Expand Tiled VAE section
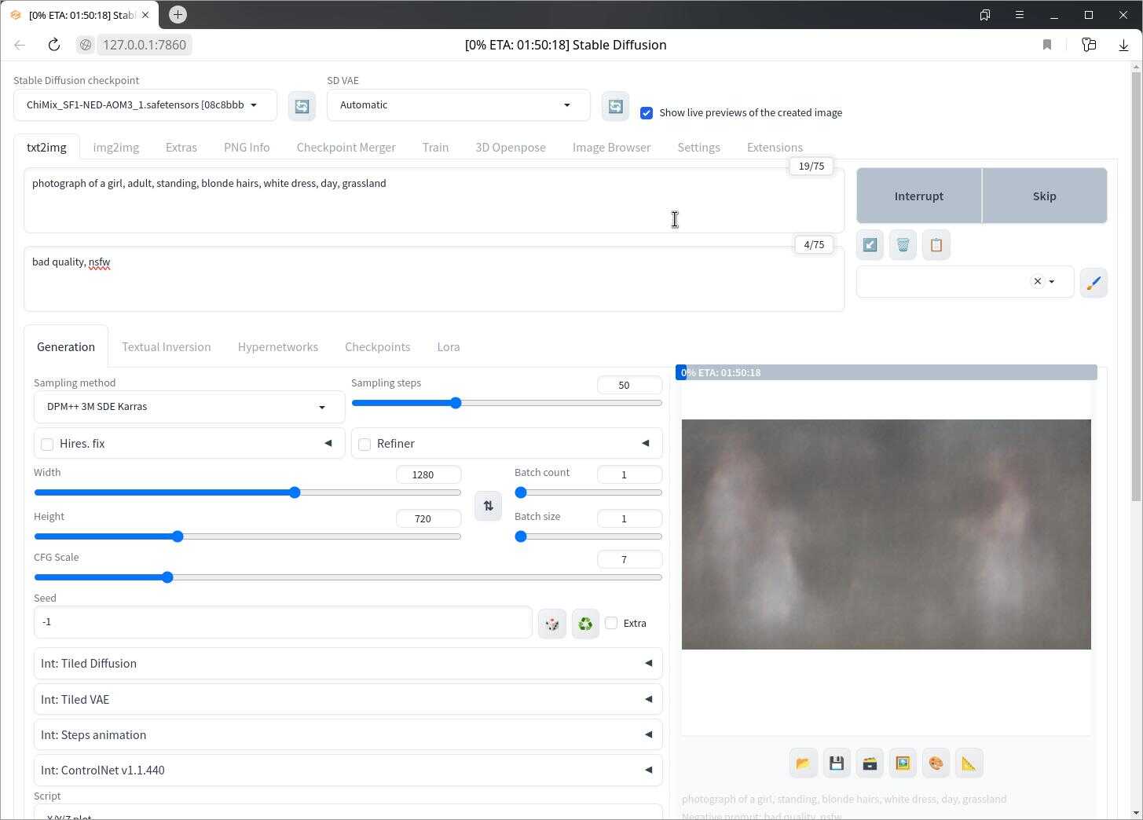The width and height of the screenshot is (1143, 820). [348, 699]
